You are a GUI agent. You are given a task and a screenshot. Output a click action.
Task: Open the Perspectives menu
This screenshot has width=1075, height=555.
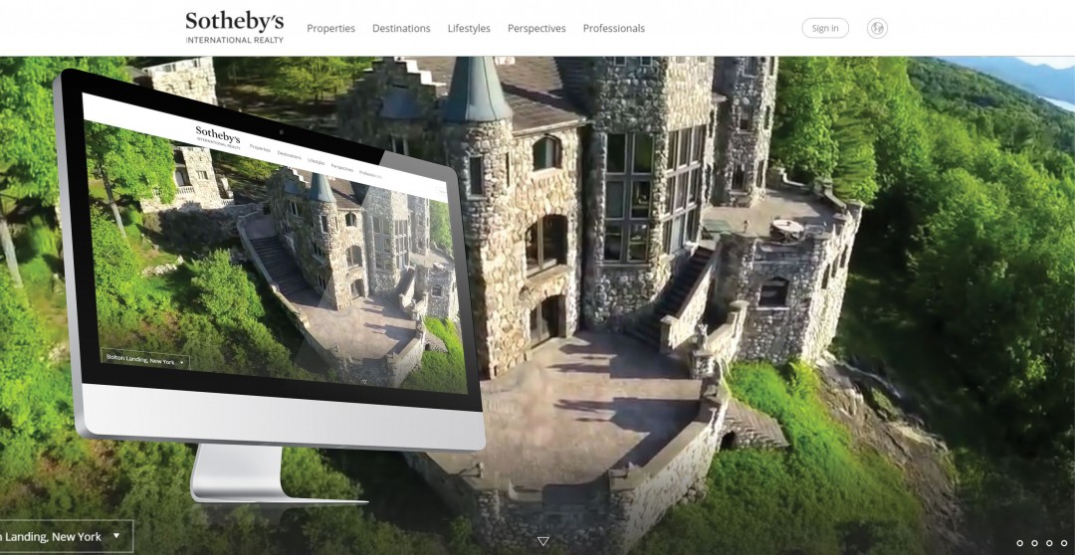(537, 28)
